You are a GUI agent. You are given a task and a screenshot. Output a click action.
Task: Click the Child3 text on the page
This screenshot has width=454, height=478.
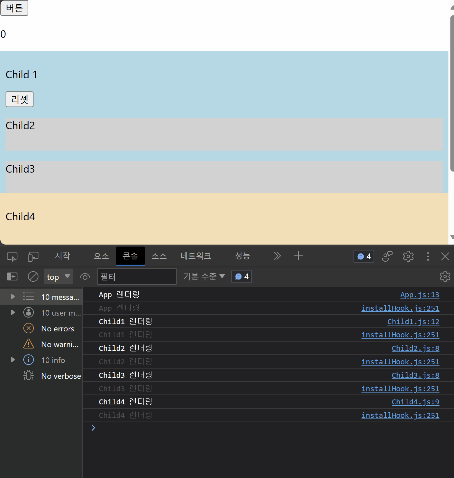20,169
